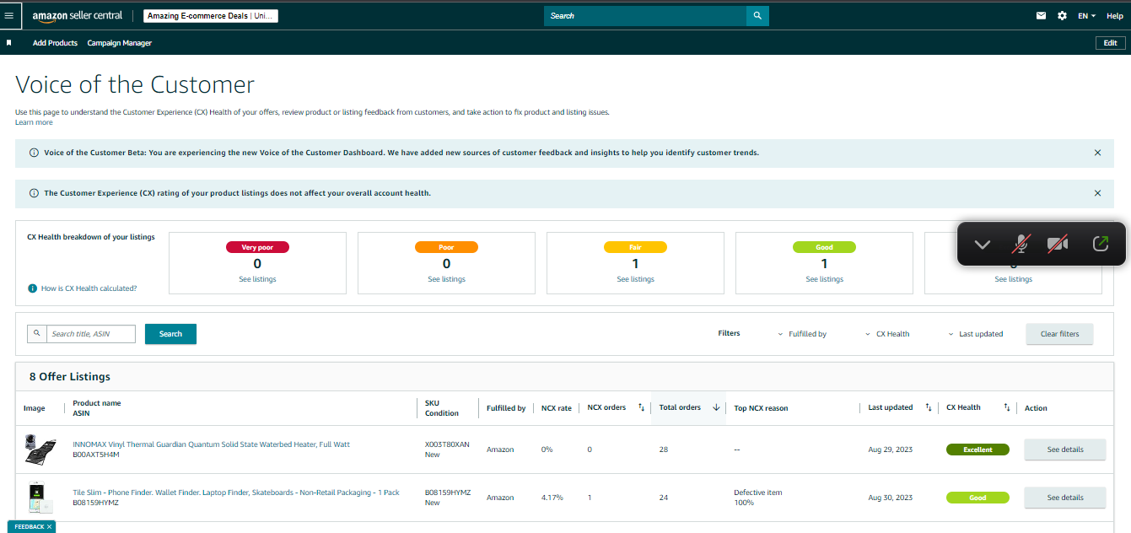See listings under Fair
Image resolution: width=1131 pixels, height=533 pixels.
click(635, 279)
